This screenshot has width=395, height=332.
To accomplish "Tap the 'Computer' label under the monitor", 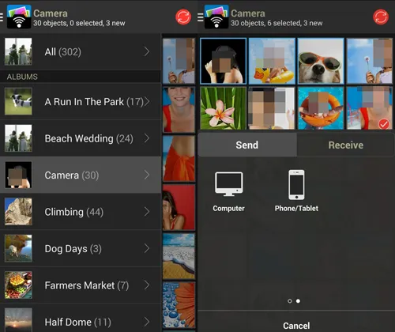I will click(x=228, y=209).
